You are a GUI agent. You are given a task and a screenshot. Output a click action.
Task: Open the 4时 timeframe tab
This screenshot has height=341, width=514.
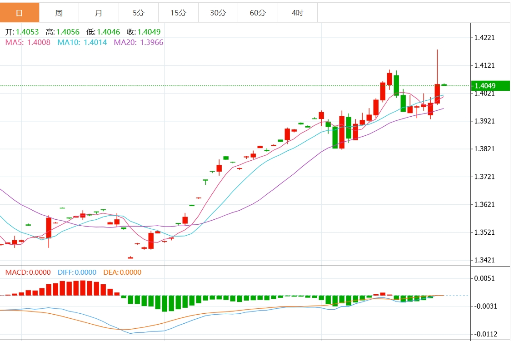[x=297, y=13]
